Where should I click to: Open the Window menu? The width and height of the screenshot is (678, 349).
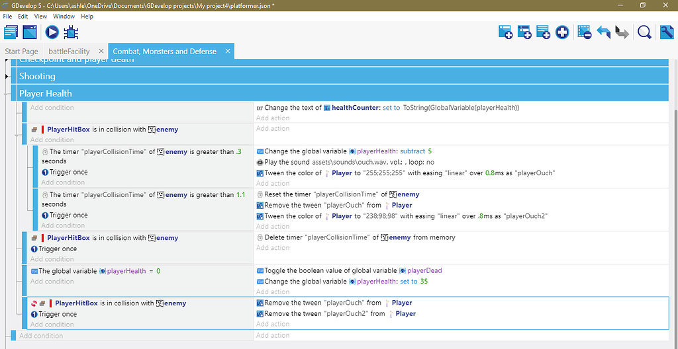[x=64, y=17]
